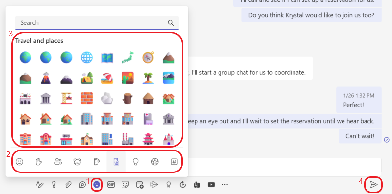The image size is (392, 194).
Task: Insert the erupting volcano emoji
Action: click(x=46, y=78)
